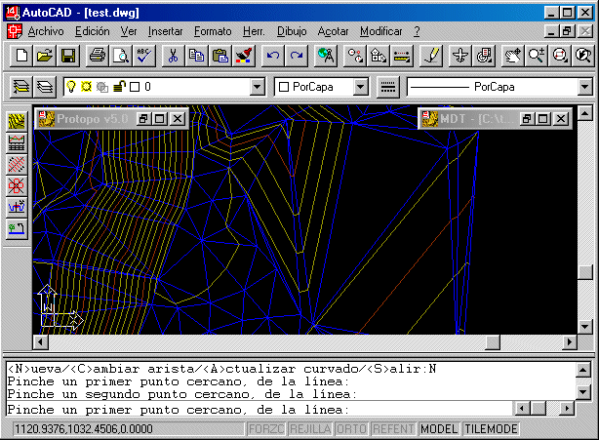Click layer 0 color swatch square
Viewport: 599px width, 440px height.
pos(135,87)
